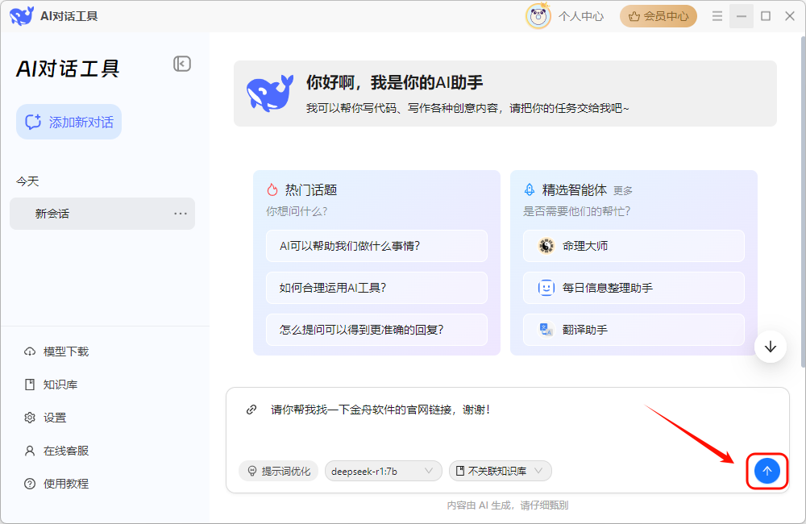Click the 添加新对话 button

[x=69, y=123]
